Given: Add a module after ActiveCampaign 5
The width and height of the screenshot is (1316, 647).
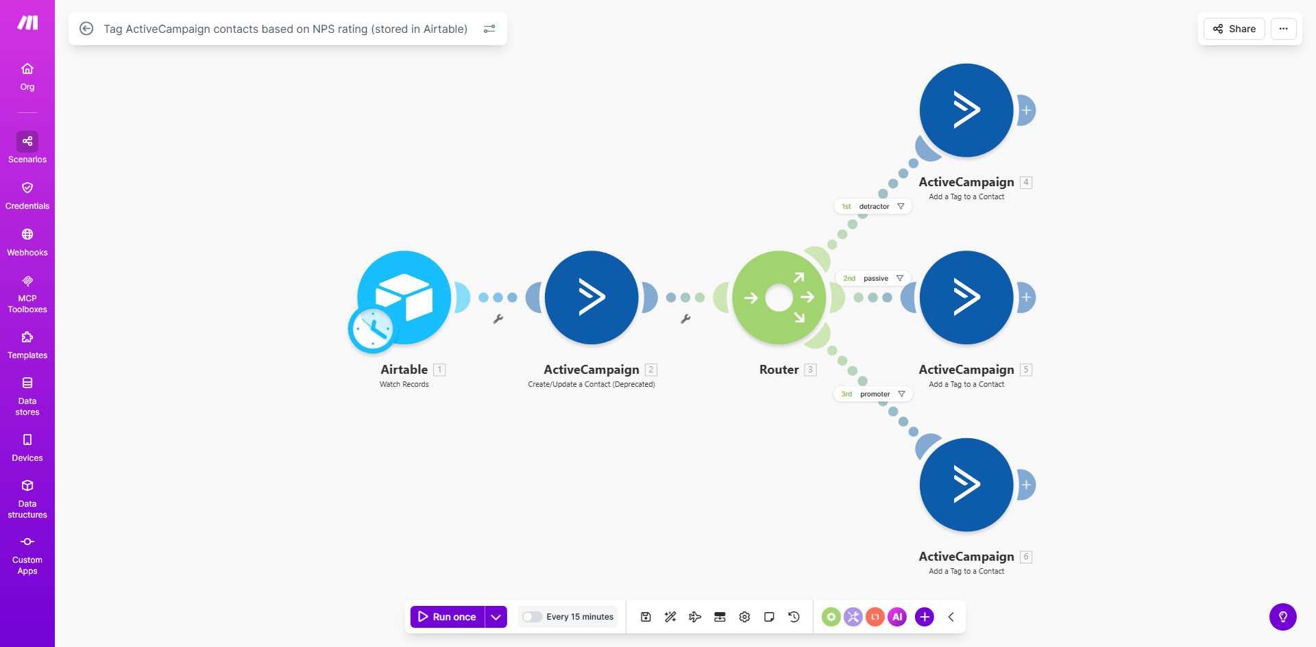Looking at the screenshot, I should pos(1026,297).
